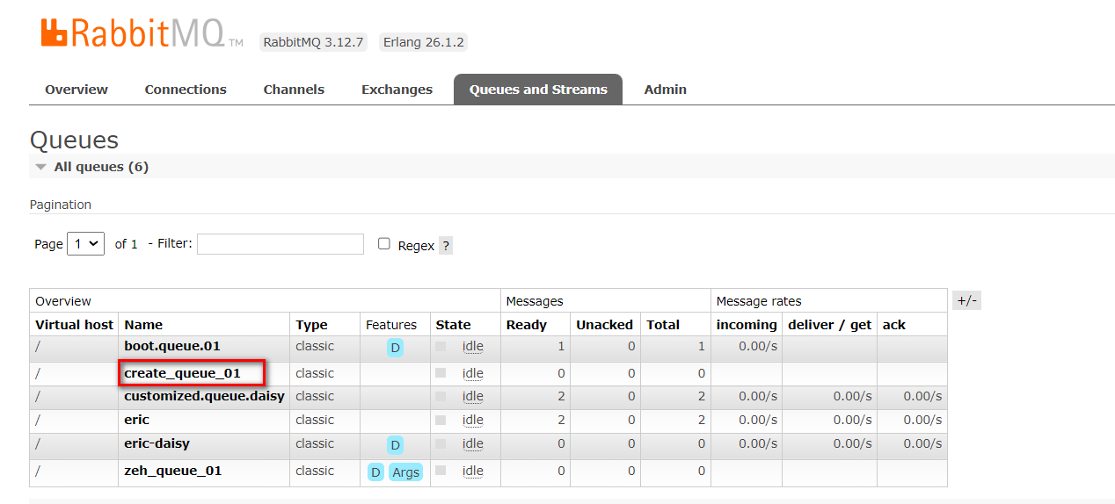Go to the Admin tab
The width and height of the screenshot is (1115, 504).
coord(665,90)
